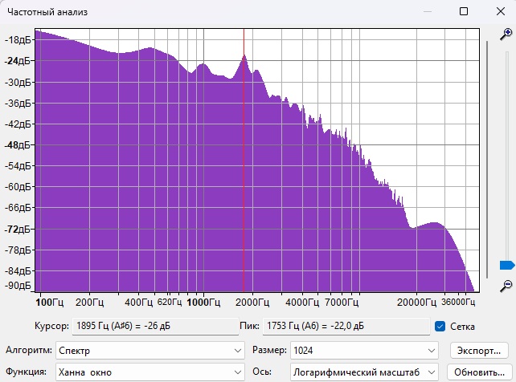The height and width of the screenshot is (382, 516).
Task: Zoom out with the magnifier minus icon
Action: pos(506,286)
